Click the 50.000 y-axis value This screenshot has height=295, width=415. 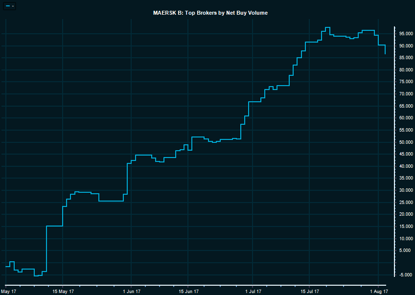point(405,142)
